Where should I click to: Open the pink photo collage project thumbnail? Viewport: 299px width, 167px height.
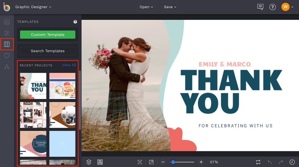[33, 115]
